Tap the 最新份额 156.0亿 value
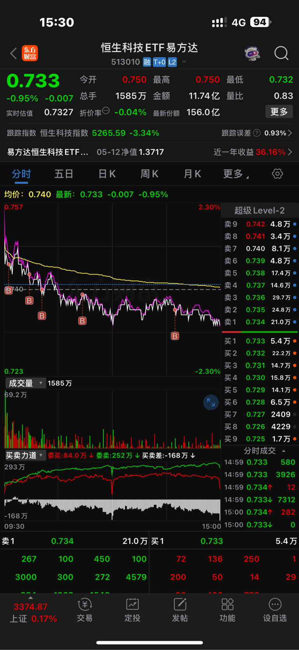Viewport: 299px width, 650px height. pyautogui.click(x=203, y=113)
